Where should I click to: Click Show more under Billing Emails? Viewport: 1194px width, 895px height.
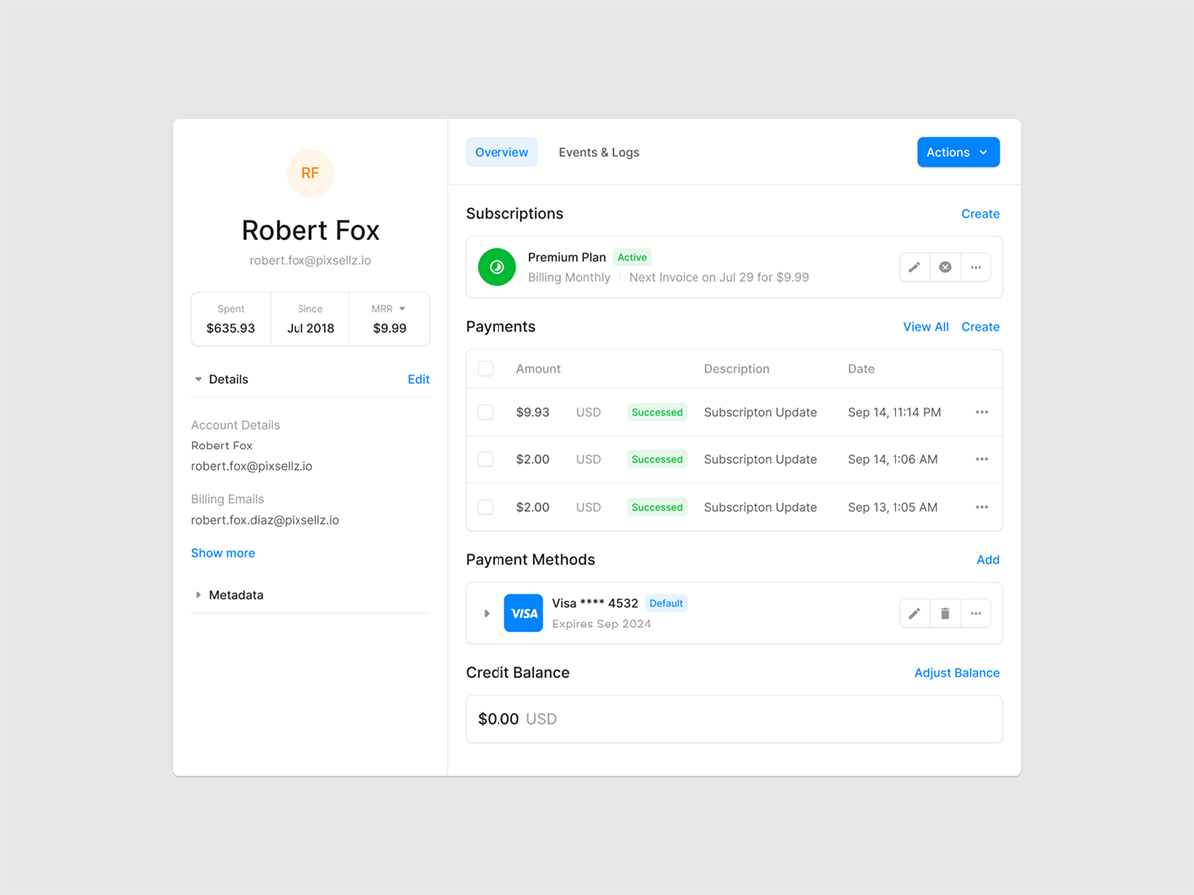(222, 553)
